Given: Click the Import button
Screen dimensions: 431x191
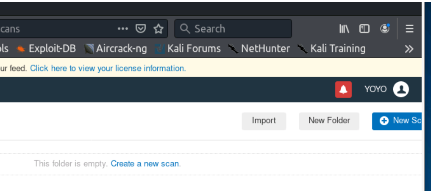Looking at the screenshot, I should point(264,121).
